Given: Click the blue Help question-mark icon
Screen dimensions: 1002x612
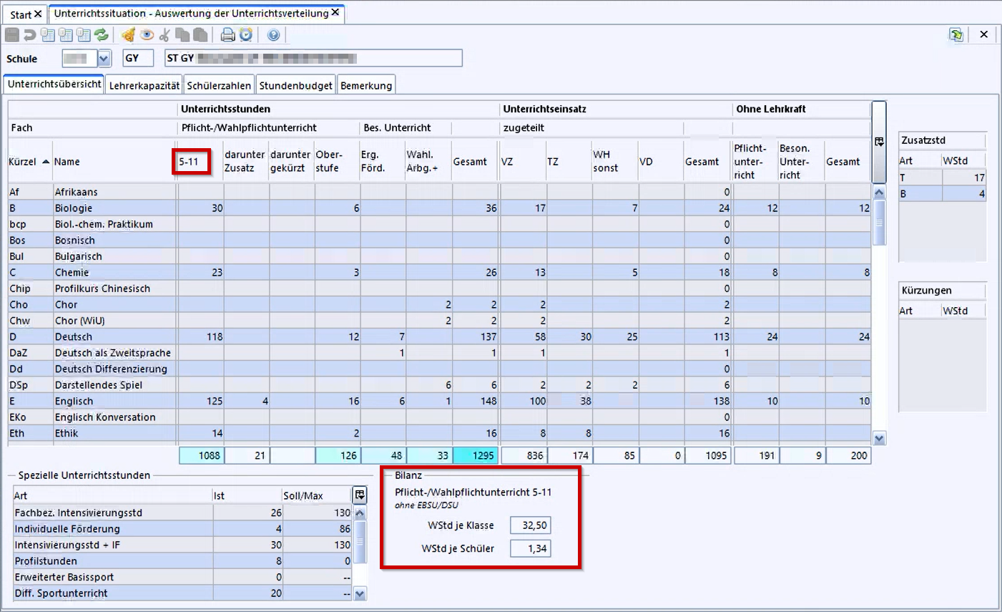Looking at the screenshot, I should point(273,34).
